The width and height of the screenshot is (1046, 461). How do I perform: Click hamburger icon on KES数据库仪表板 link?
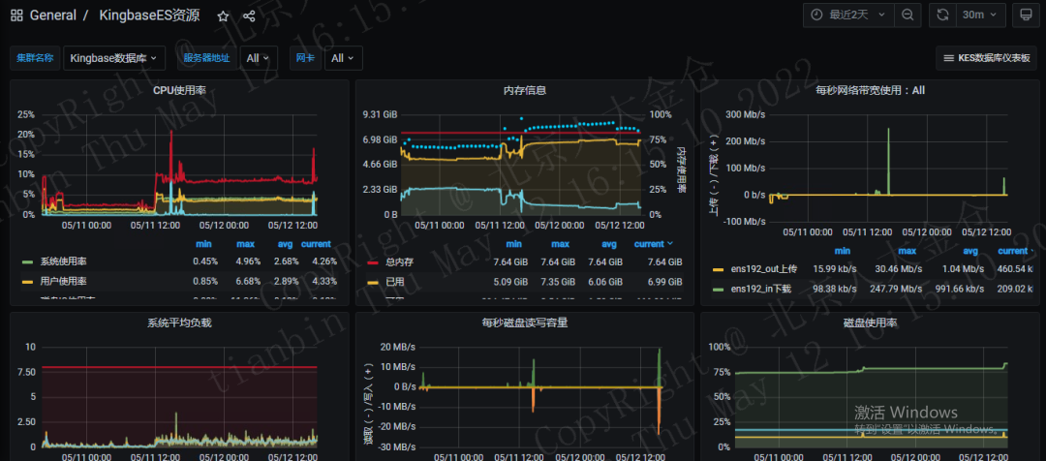tap(948, 58)
